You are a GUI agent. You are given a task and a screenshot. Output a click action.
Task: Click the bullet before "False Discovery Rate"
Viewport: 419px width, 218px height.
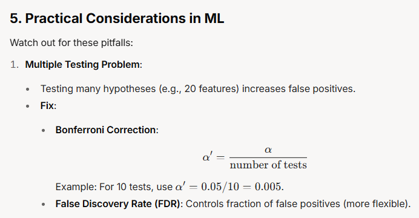(44, 205)
